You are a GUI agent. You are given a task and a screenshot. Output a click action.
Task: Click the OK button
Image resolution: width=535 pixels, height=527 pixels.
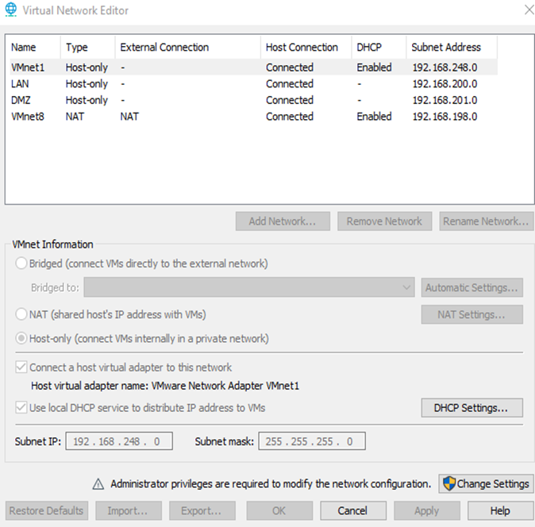click(x=279, y=510)
